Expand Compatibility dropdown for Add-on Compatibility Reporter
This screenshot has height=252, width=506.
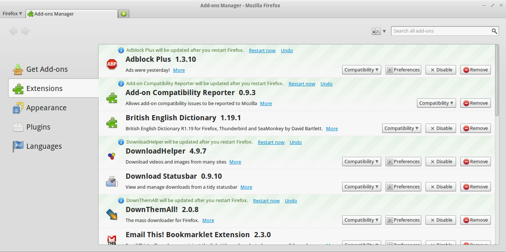436,103
